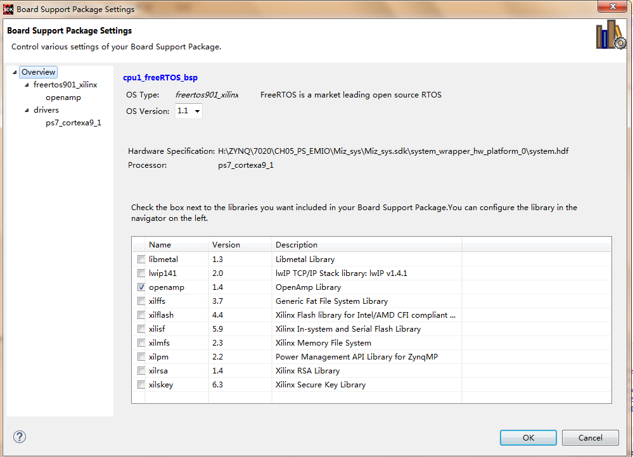Click the library books settings icon
633x457 pixels.
[x=611, y=35]
